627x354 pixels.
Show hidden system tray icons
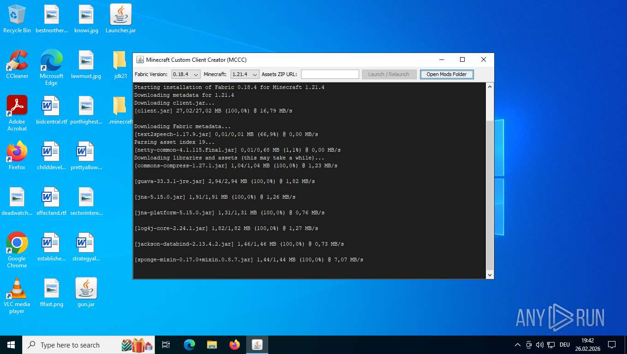pyautogui.click(x=517, y=345)
